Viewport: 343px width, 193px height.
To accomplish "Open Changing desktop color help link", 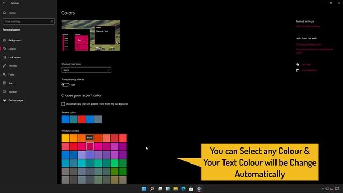I will pyautogui.click(x=309, y=44).
